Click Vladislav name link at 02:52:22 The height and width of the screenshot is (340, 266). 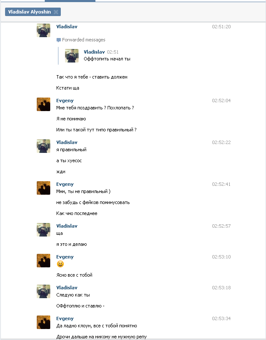click(67, 142)
